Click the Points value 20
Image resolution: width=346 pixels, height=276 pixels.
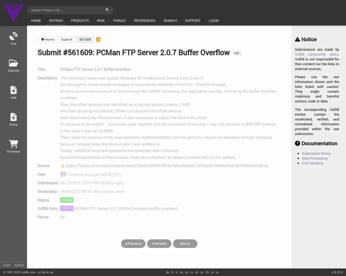(x=62, y=217)
